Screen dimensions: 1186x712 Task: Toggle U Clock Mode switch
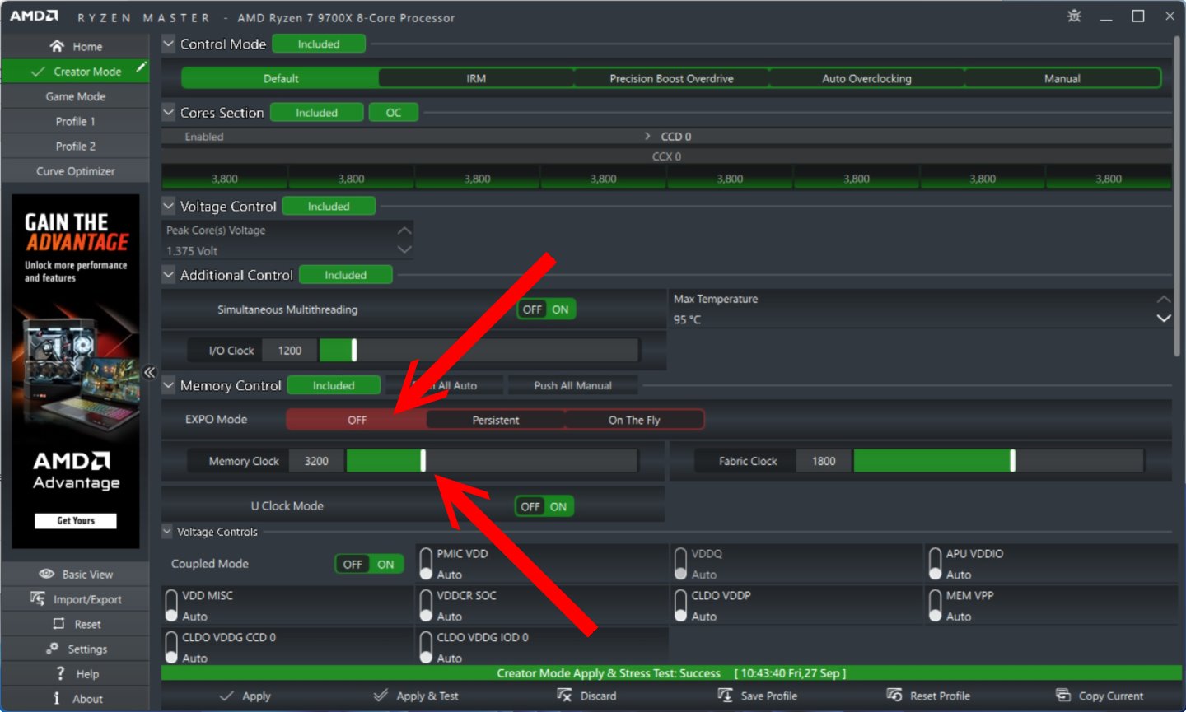tap(544, 506)
